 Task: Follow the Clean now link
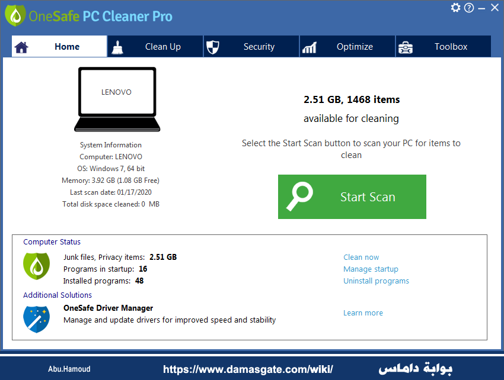coord(361,257)
